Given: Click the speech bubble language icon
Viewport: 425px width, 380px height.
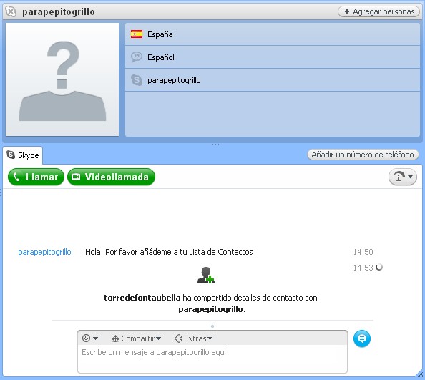Looking at the screenshot, I should 137,57.
